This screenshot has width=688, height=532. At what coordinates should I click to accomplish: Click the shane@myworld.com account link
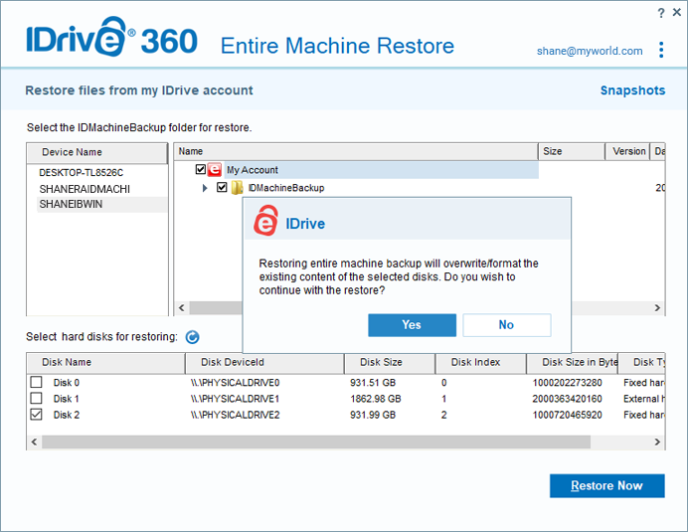590,51
